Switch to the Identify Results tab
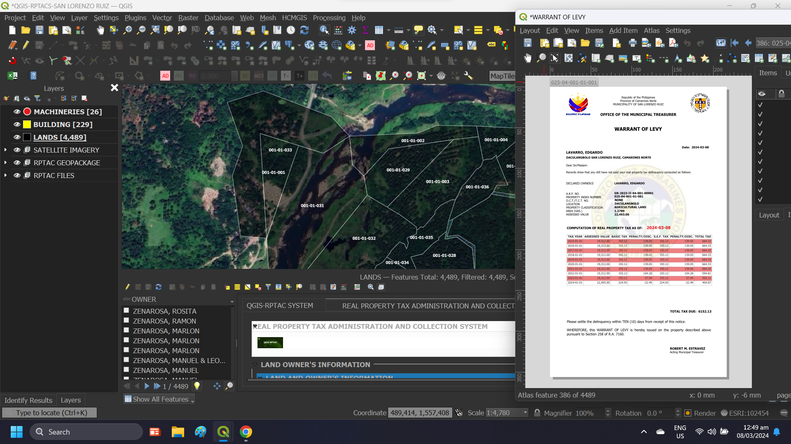Image resolution: width=791 pixels, height=444 pixels. click(x=28, y=400)
